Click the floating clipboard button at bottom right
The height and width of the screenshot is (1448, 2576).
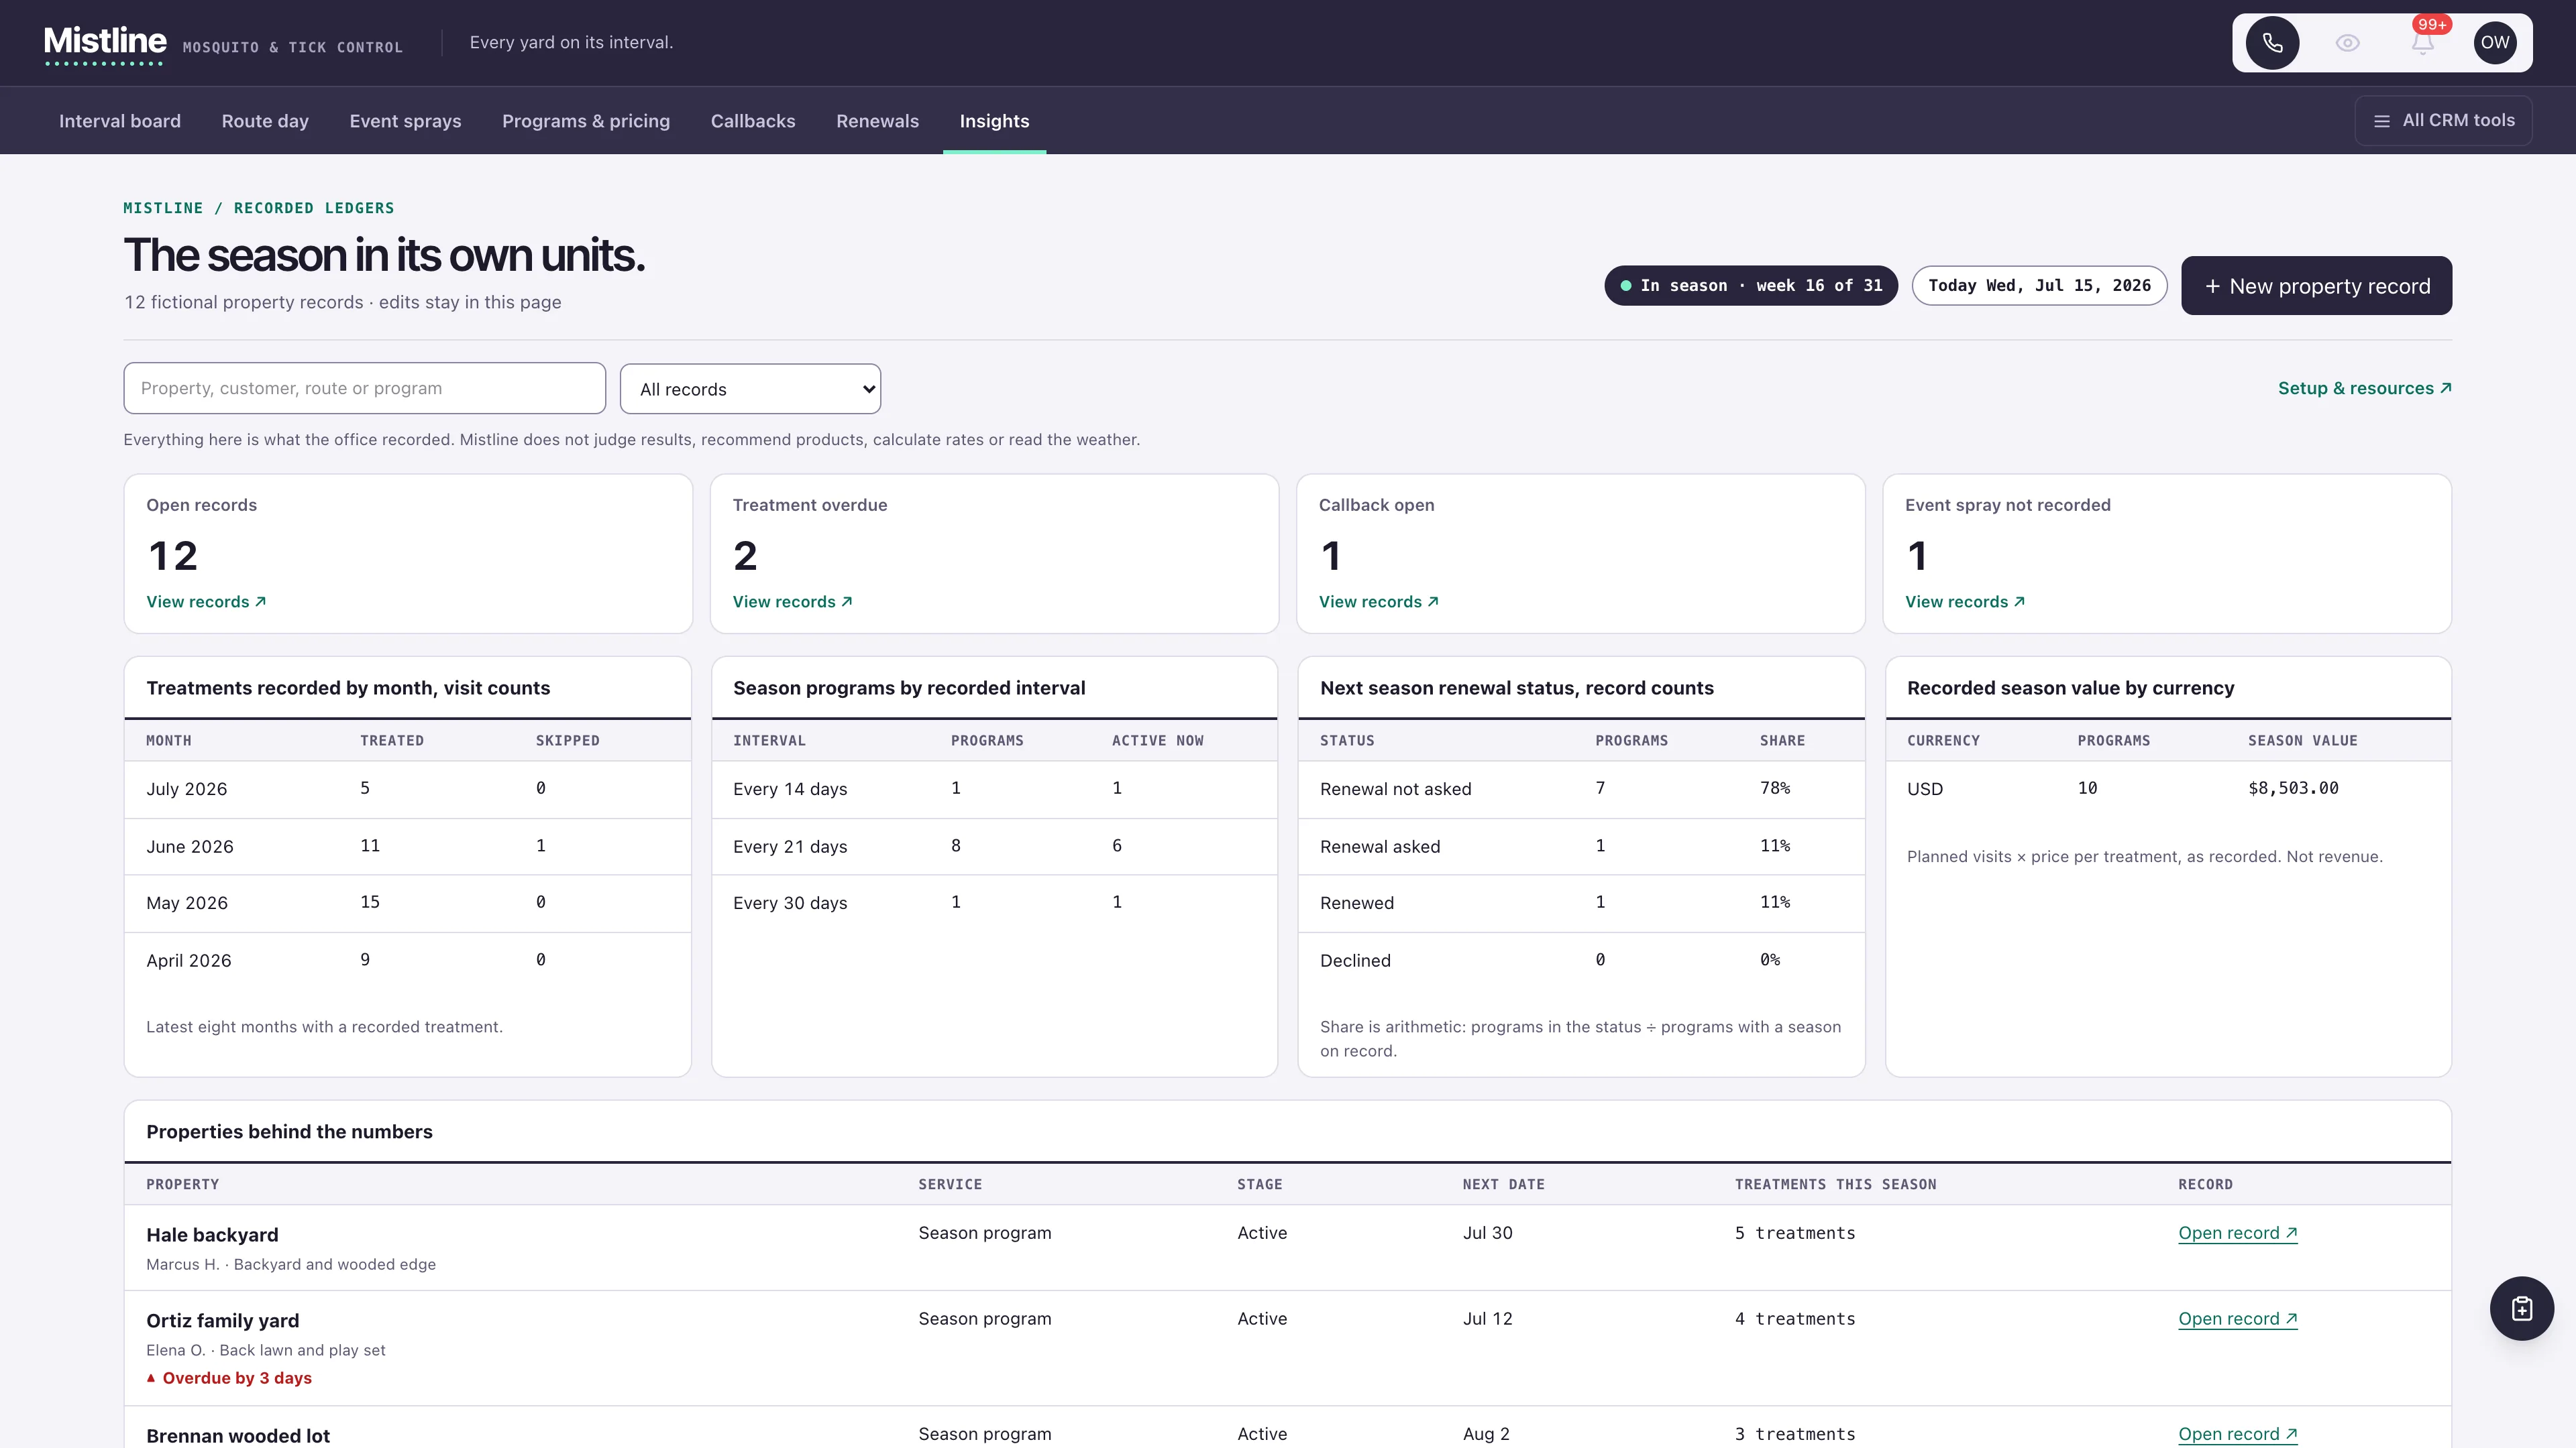(x=2521, y=1308)
